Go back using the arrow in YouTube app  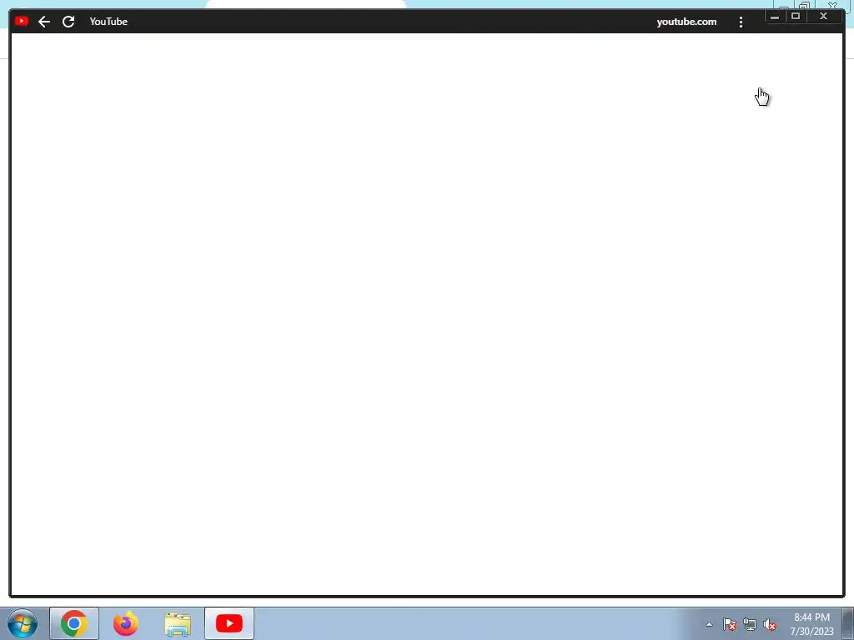(44, 22)
